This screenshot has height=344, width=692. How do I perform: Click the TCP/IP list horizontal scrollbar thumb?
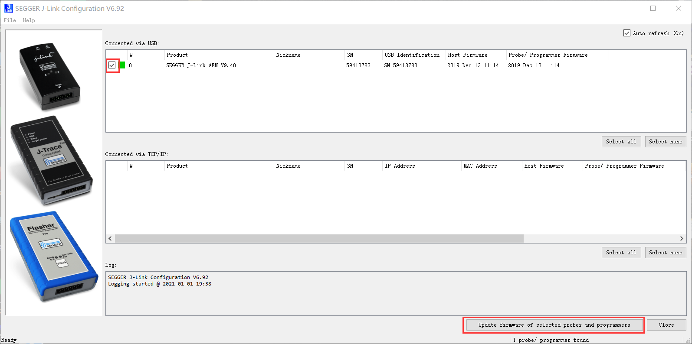[319, 239]
